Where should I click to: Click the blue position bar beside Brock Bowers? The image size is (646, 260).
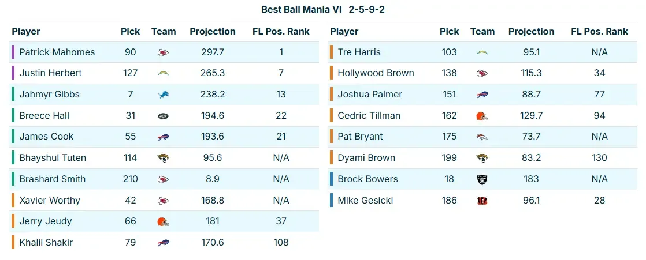click(332, 179)
